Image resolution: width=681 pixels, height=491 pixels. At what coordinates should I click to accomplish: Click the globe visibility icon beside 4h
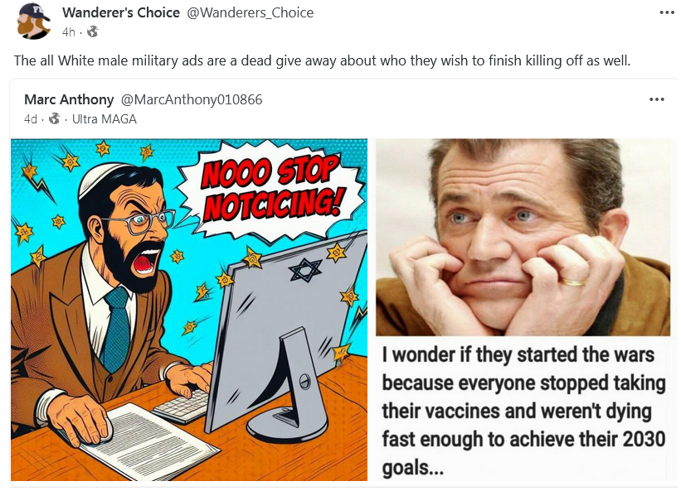click(x=93, y=31)
